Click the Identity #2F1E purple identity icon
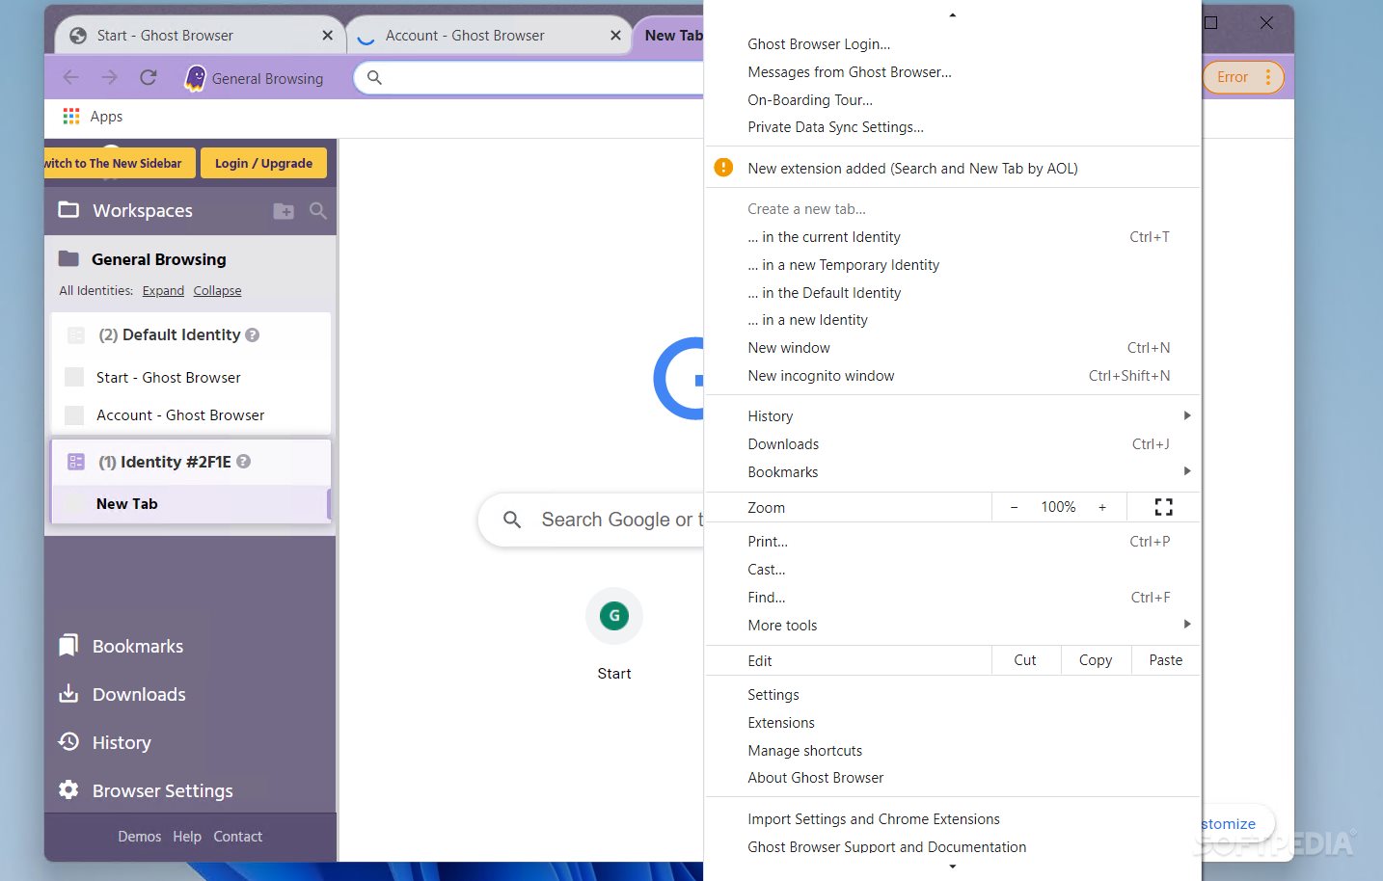The image size is (1383, 881). (x=76, y=462)
